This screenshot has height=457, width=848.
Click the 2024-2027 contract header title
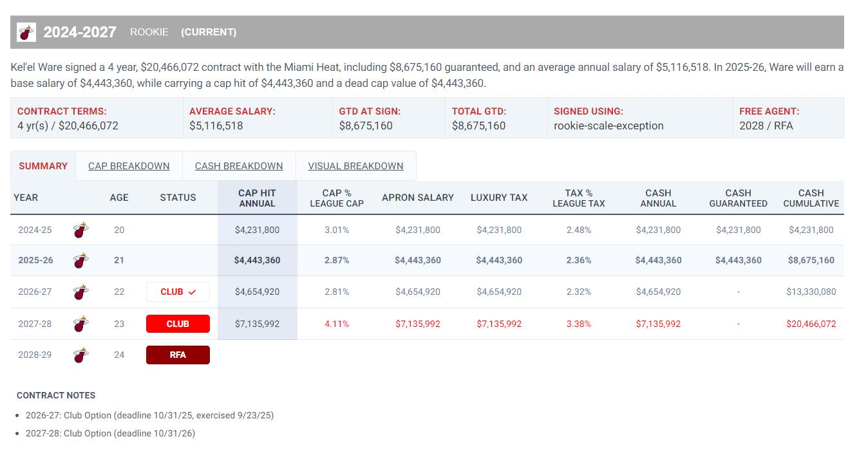point(80,32)
